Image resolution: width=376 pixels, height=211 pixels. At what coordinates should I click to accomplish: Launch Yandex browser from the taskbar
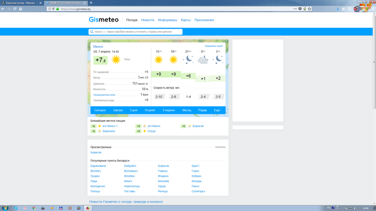25,208
